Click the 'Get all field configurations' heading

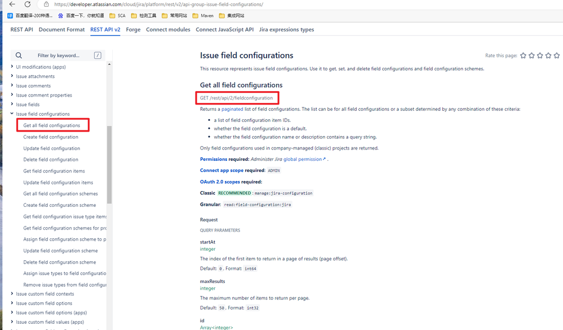[x=241, y=85]
